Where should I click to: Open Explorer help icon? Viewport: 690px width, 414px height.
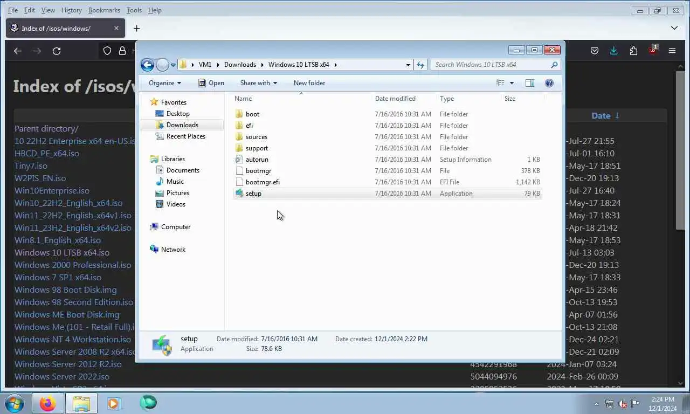[549, 83]
